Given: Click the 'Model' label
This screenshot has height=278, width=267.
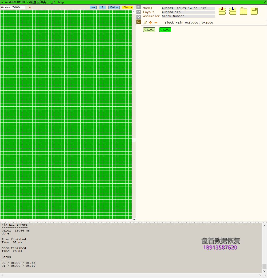Looking at the screenshot, I should [x=147, y=8].
